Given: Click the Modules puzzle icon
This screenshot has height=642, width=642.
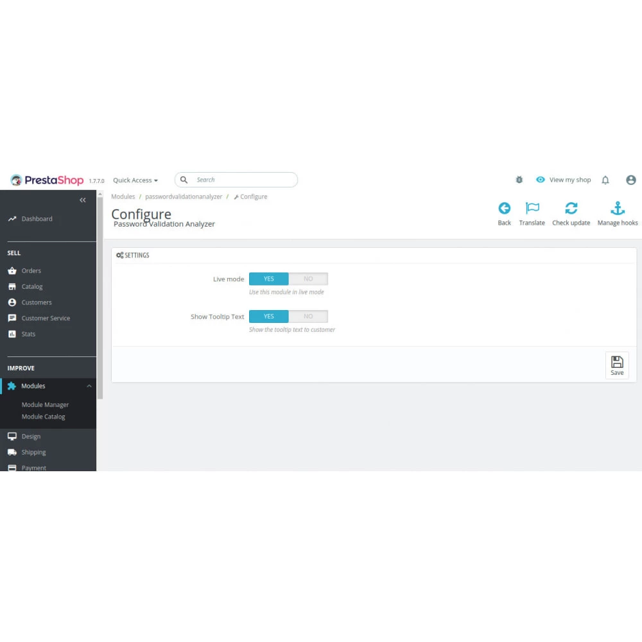Looking at the screenshot, I should [12, 386].
